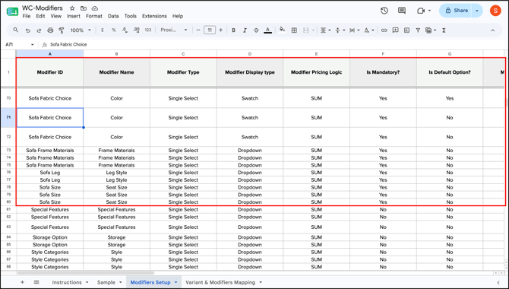
Task: Check cloud document status icon
Action: (x=95, y=8)
